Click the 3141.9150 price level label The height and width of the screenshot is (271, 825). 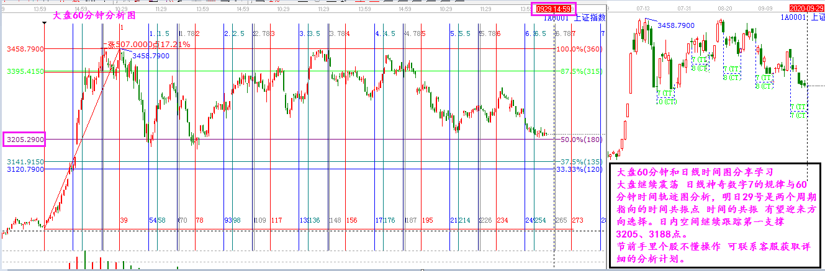click(x=25, y=162)
